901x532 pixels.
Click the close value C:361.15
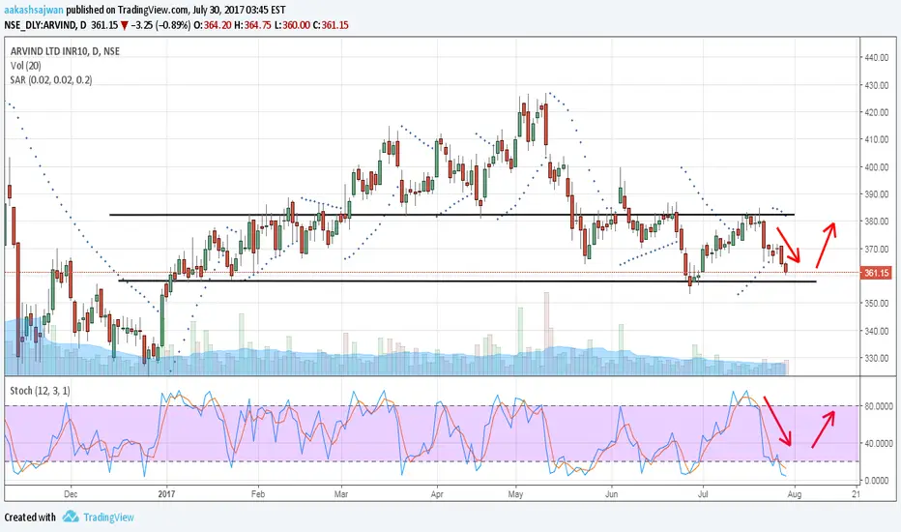click(x=331, y=25)
